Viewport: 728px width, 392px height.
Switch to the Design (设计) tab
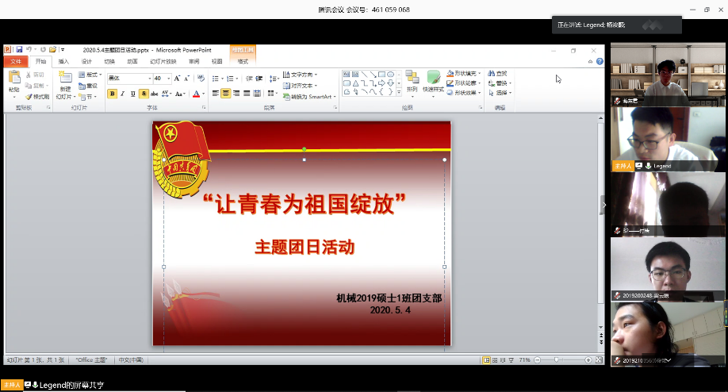point(86,61)
